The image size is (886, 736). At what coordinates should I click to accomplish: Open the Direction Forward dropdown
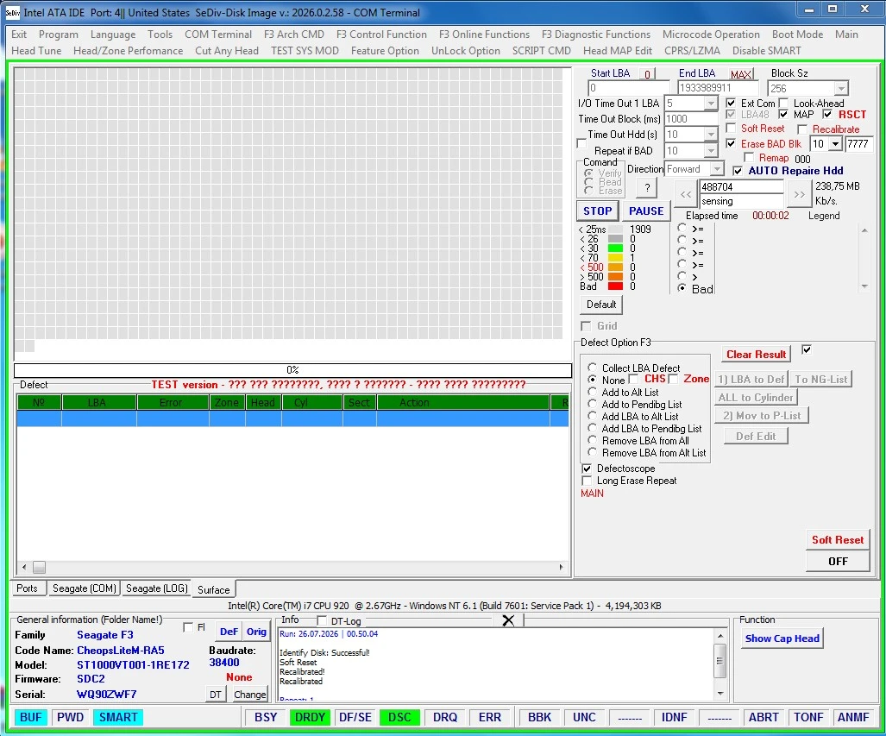click(x=717, y=169)
